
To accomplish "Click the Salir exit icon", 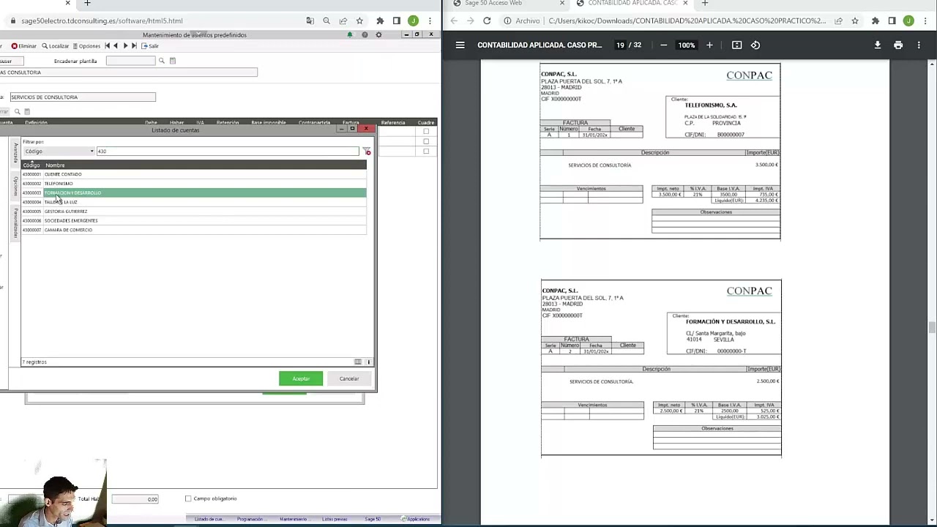I will 150,46.
